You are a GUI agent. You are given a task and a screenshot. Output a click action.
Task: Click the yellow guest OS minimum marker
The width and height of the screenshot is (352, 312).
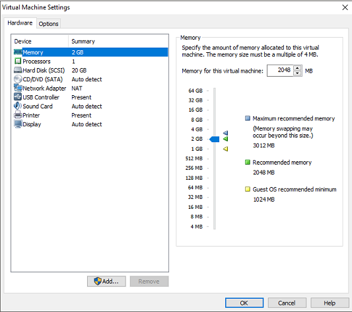[226, 149]
